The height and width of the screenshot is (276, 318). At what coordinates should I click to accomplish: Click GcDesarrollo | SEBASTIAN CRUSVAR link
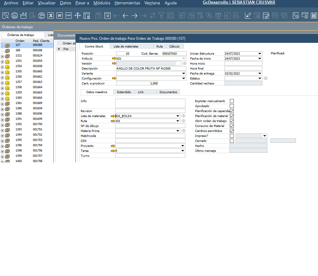pos(239,2)
